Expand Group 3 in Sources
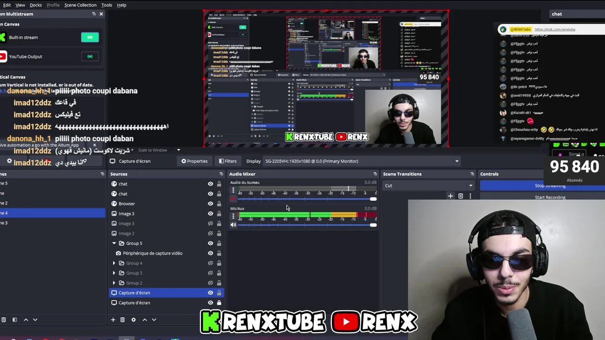 pyautogui.click(x=114, y=273)
